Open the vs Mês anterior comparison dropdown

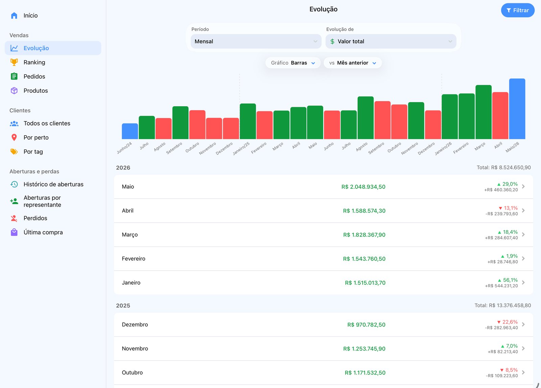(x=353, y=63)
